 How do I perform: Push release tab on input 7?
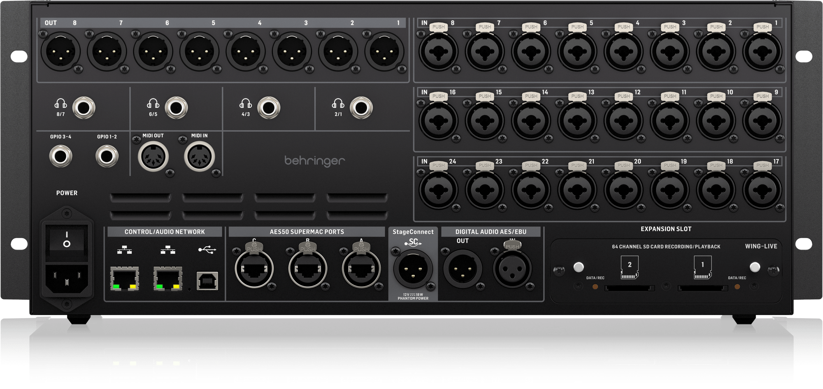[x=485, y=27]
